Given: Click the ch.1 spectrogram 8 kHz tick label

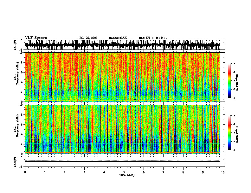Looking at the screenshot, I should (x=22, y=62).
